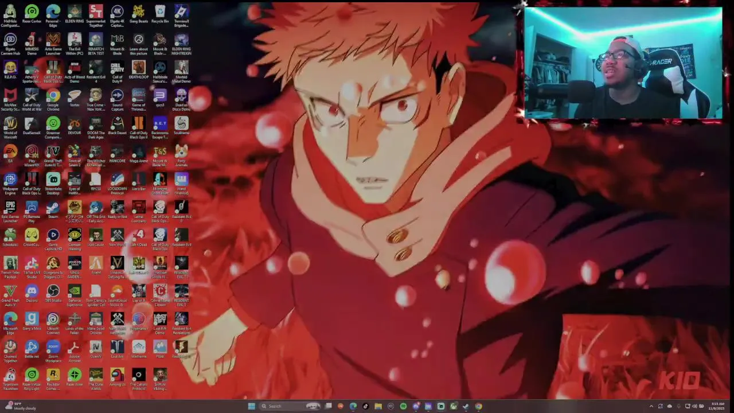The height and width of the screenshot is (413, 734).
Task: Open Wallpaper Engine shortcut
Action: point(10,184)
